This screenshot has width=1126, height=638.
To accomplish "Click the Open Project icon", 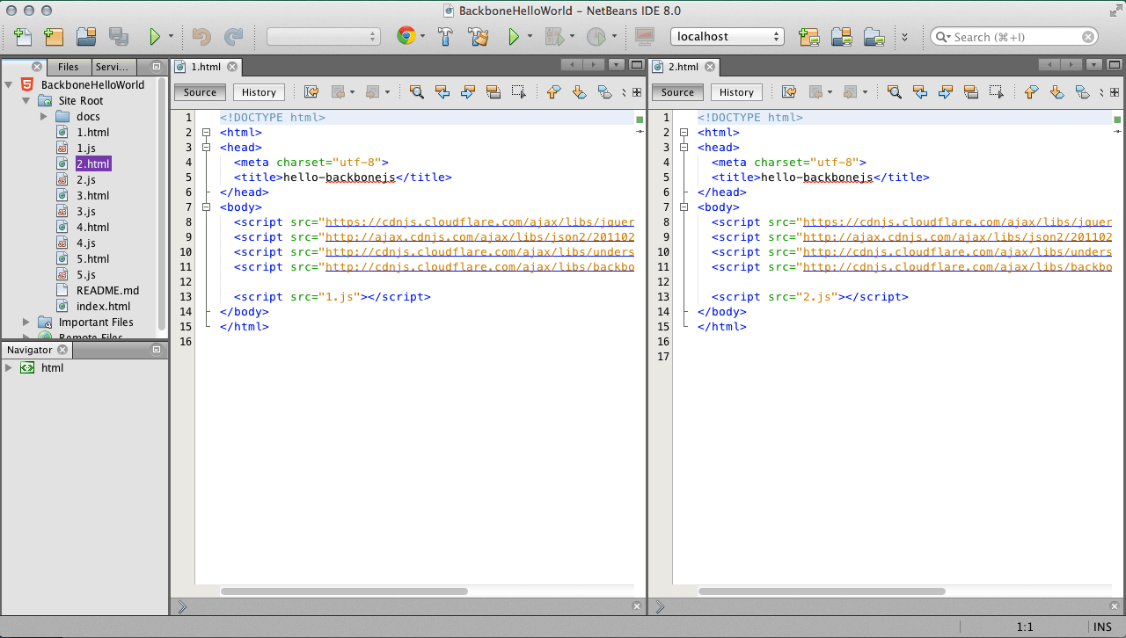I will click(x=85, y=36).
